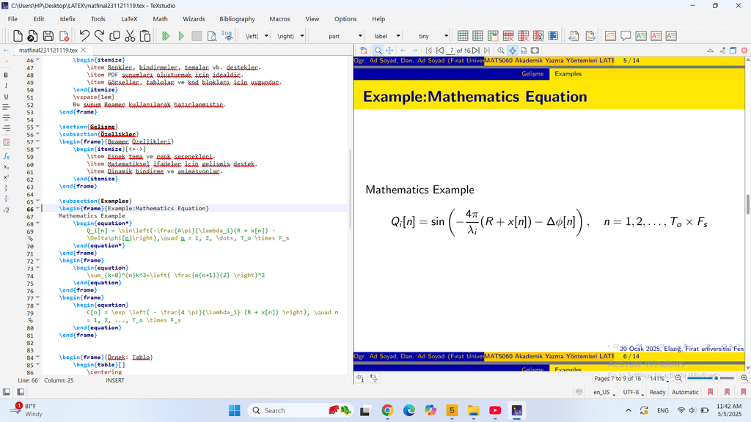This screenshot has width=751, height=422.
Task: Toggle underline formatting in side toolbar
Action: pyautogui.click(x=6, y=97)
